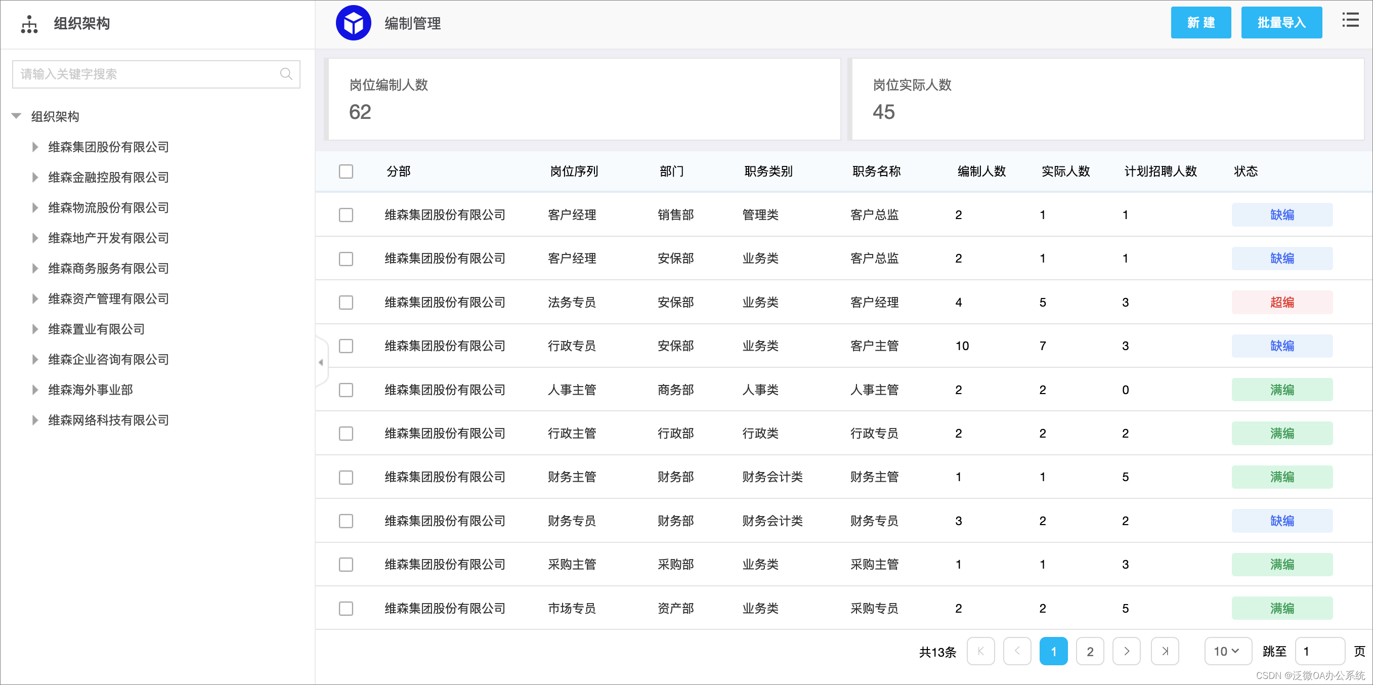Switch to page 2
Image resolution: width=1373 pixels, height=685 pixels.
pos(1090,651)
